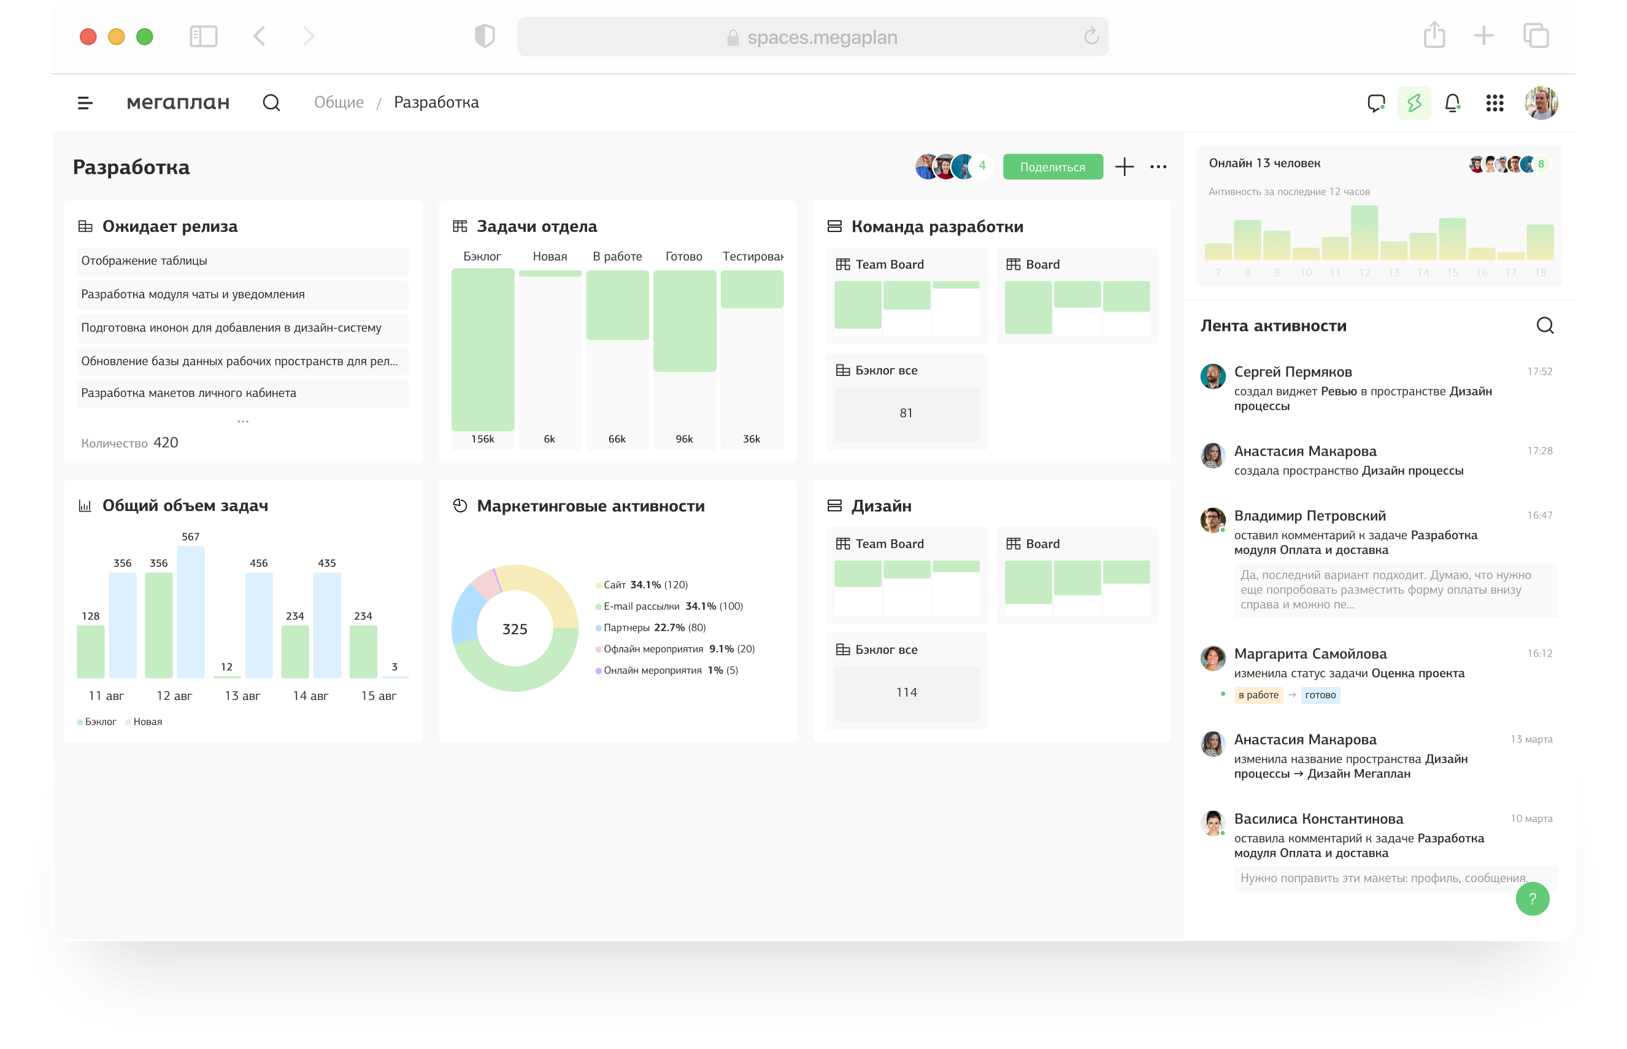The height and width of the screenshot is (1049, 1627).
Task: Open a new browser tab
Action: (x=1483, y=36)
